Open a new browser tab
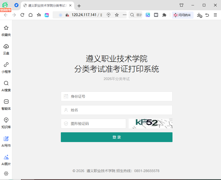Image resolution: width=221 pixels, height=180 pixels. click(x=79, y=6)
